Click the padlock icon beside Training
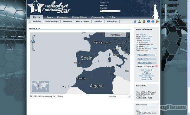Viewport: 190px width, 115px height. pyautogui.click(x=29, y=21)
